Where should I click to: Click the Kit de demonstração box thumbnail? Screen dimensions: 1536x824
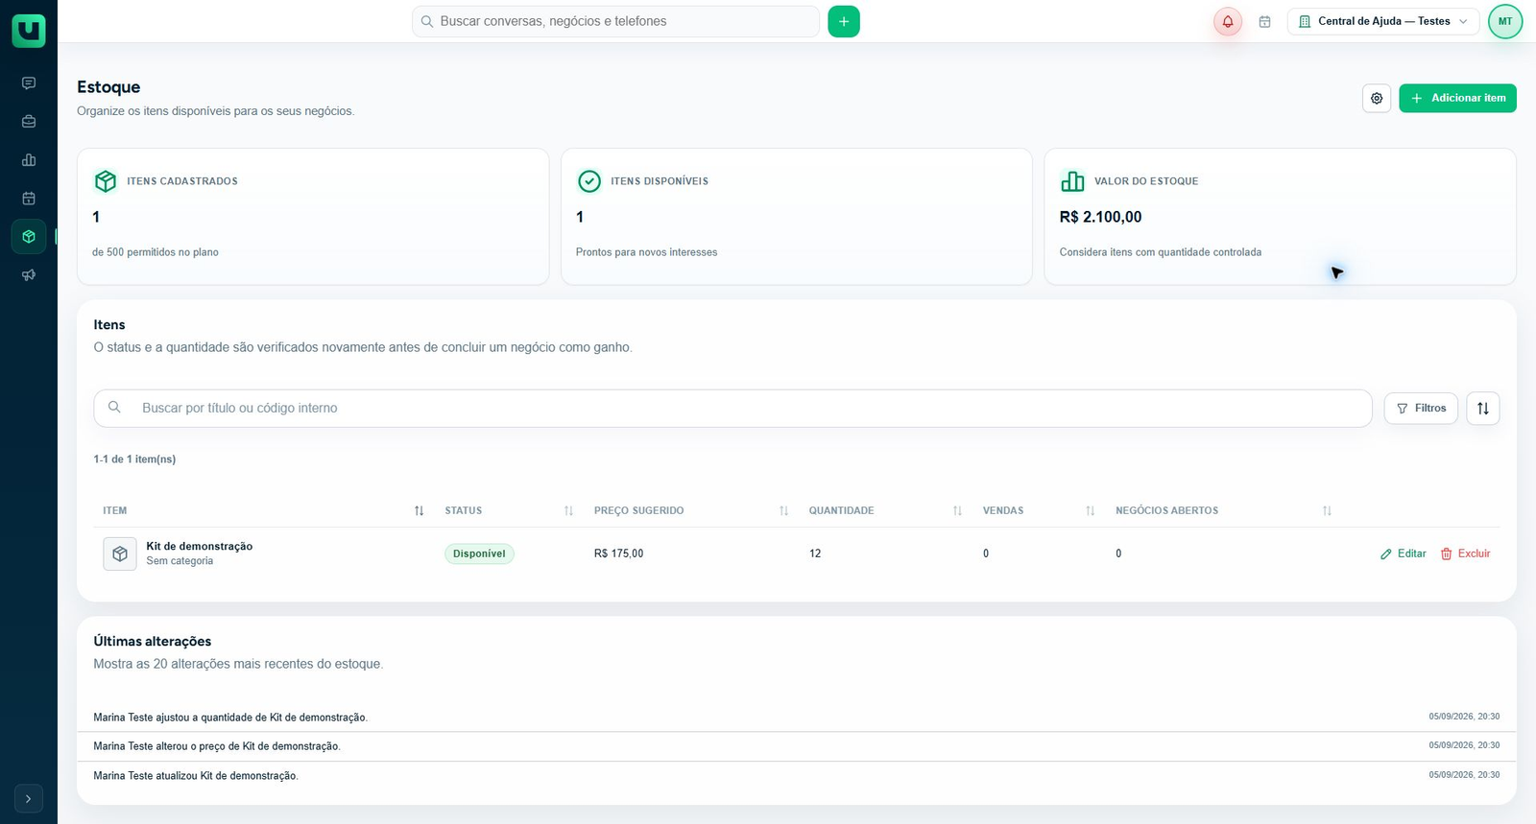120,553
